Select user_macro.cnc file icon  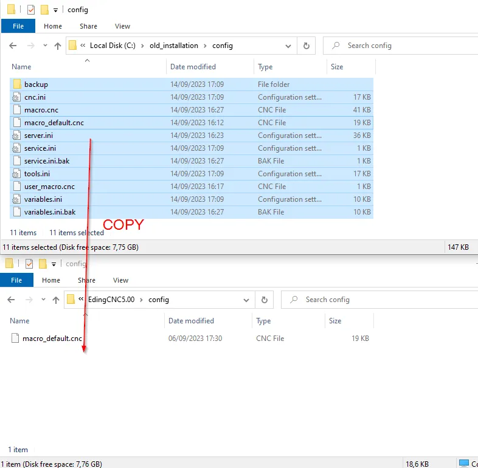point(17,187)
